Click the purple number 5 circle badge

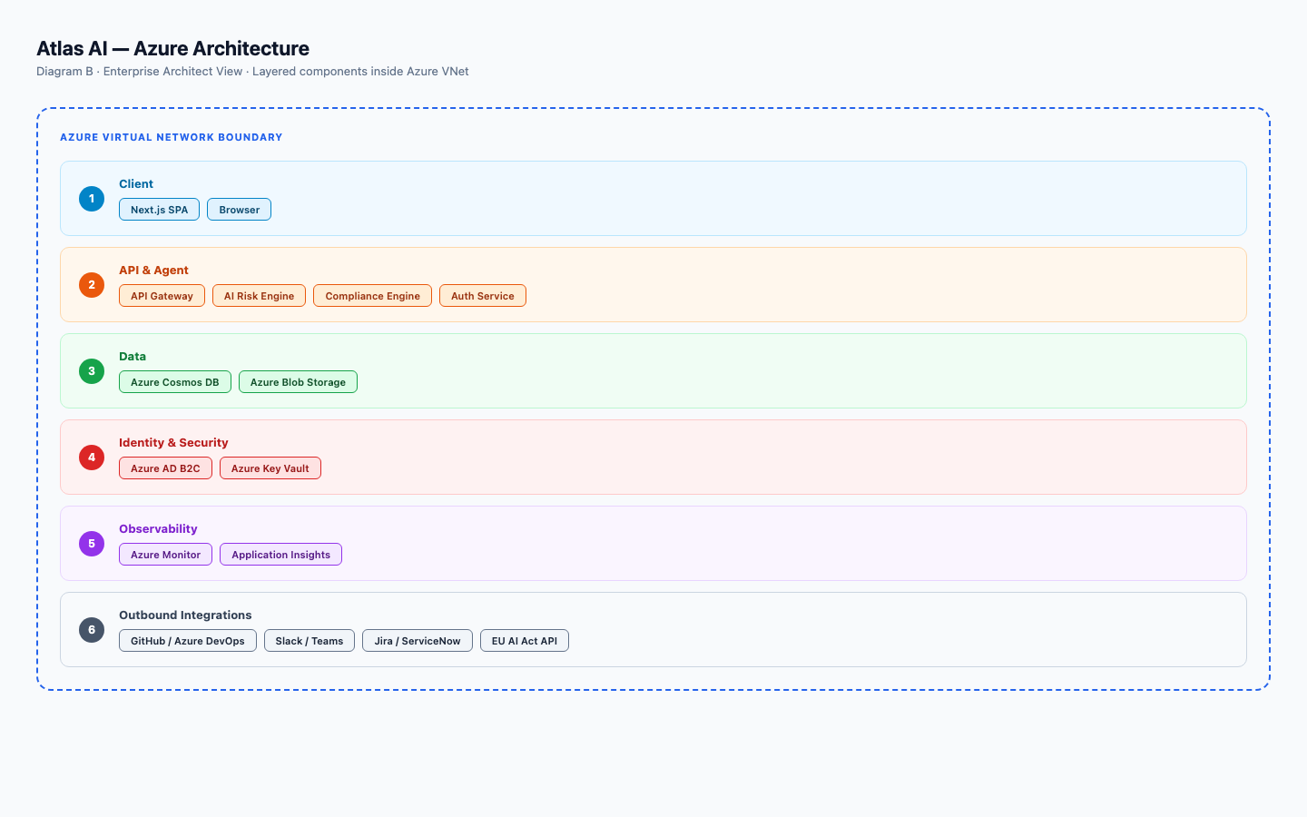[92, 544]
